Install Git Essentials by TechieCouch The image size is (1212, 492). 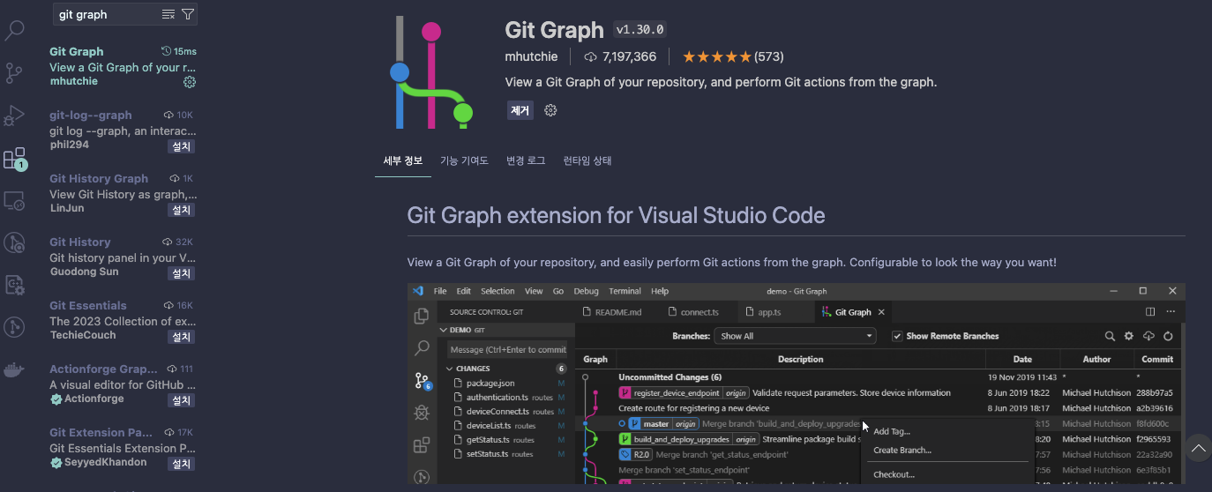181,337
